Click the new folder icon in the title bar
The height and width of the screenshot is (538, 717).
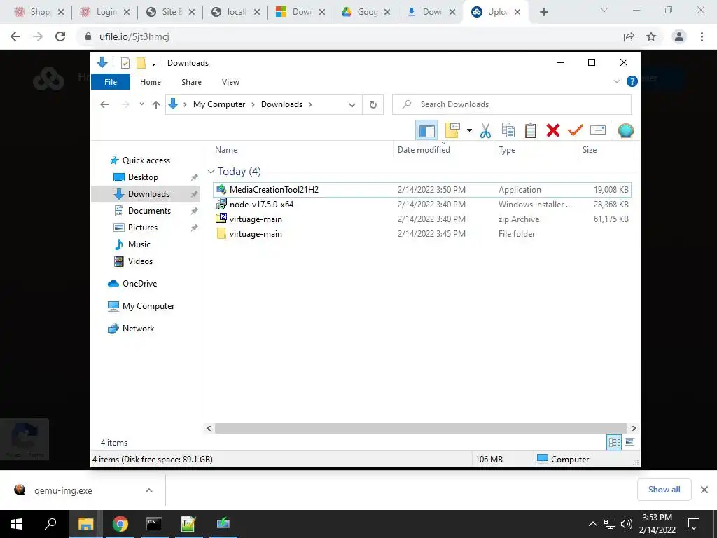point(141,63)
